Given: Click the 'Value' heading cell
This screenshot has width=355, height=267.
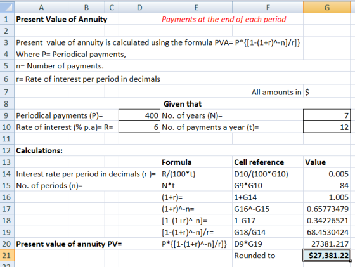Looking at the screenshot, I should (326, 162).
